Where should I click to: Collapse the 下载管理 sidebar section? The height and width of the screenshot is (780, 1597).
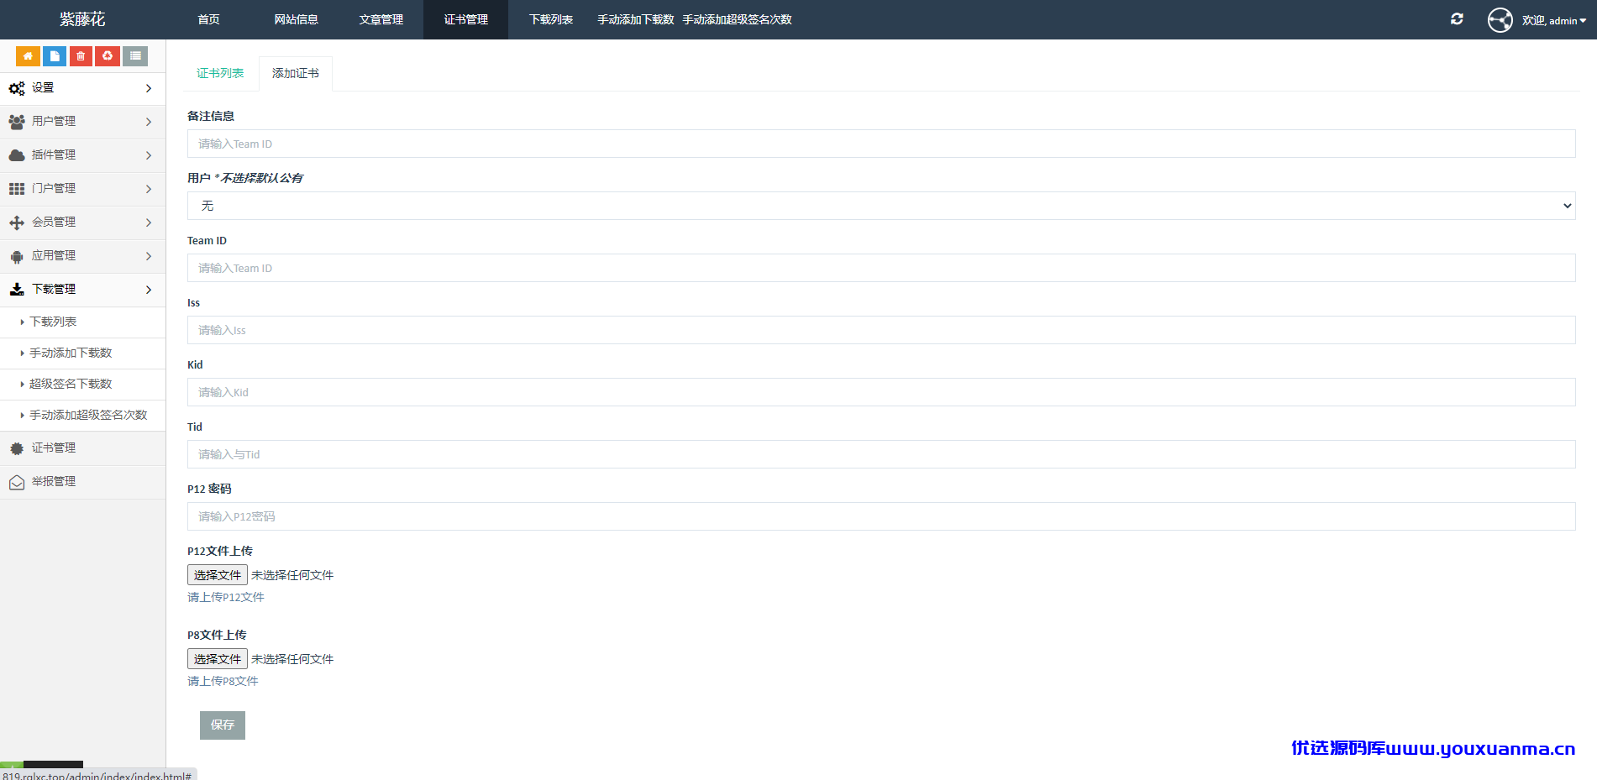[82, 290]
